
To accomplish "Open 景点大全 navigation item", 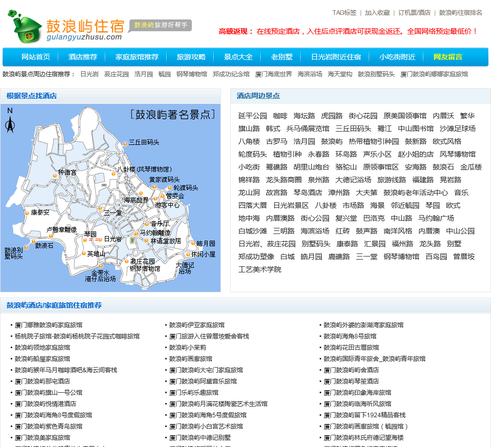I will tap(238, 57).
